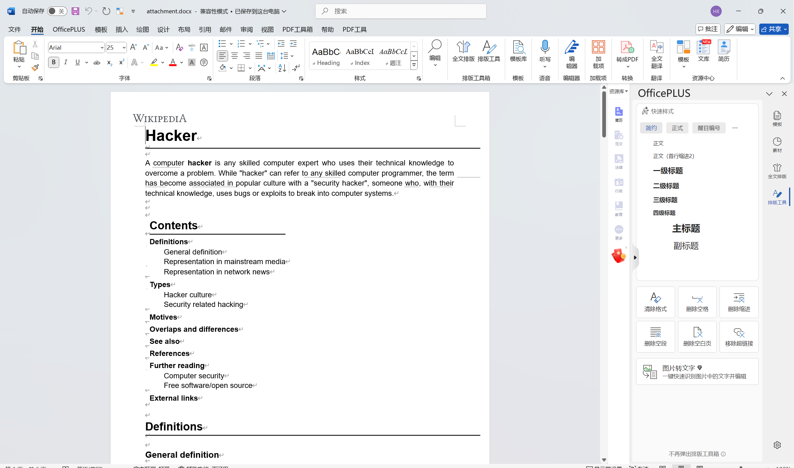Click the 加载项 add-ins icon
794x468 pixels.
tap(598, 54)
